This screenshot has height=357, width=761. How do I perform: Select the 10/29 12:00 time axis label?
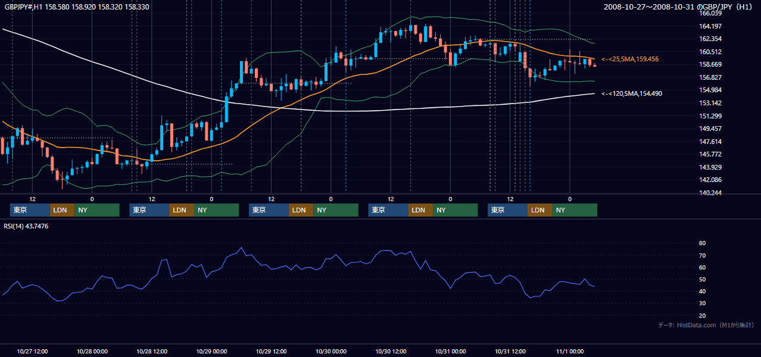coord(271,351)
